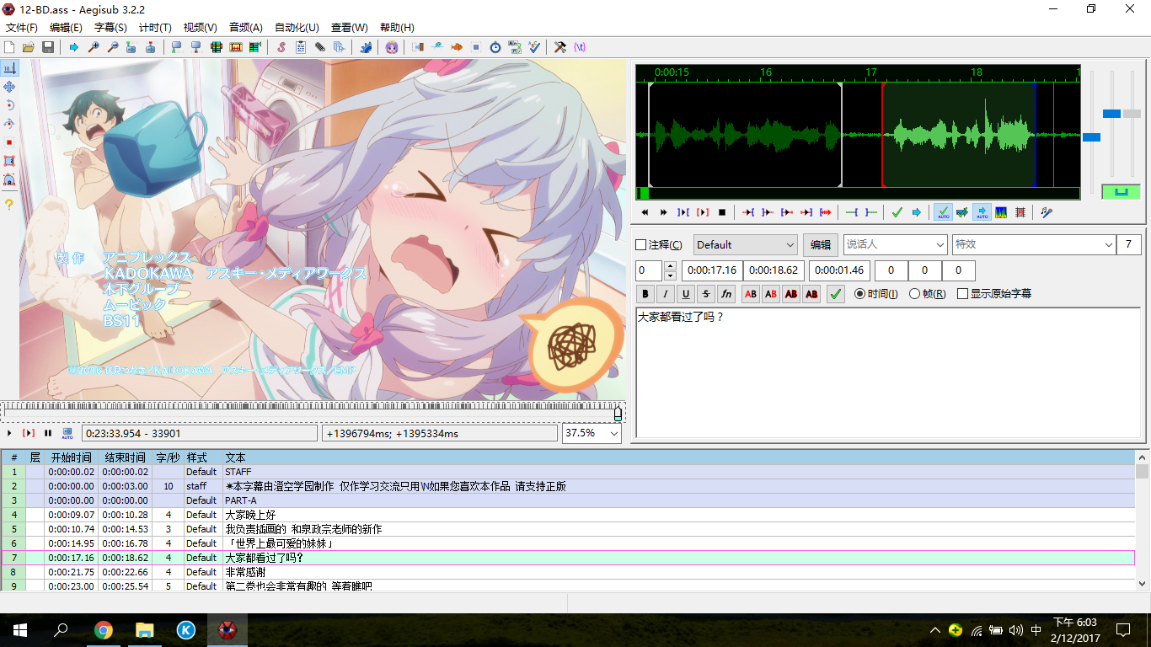Open the Default style dropdown
The width and height of the screenshot is (1151, 647).
tap(745, 245)
